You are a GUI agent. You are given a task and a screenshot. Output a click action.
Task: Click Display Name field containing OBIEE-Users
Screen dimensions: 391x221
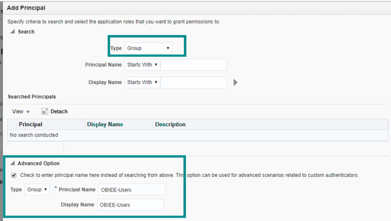[131, 205]
